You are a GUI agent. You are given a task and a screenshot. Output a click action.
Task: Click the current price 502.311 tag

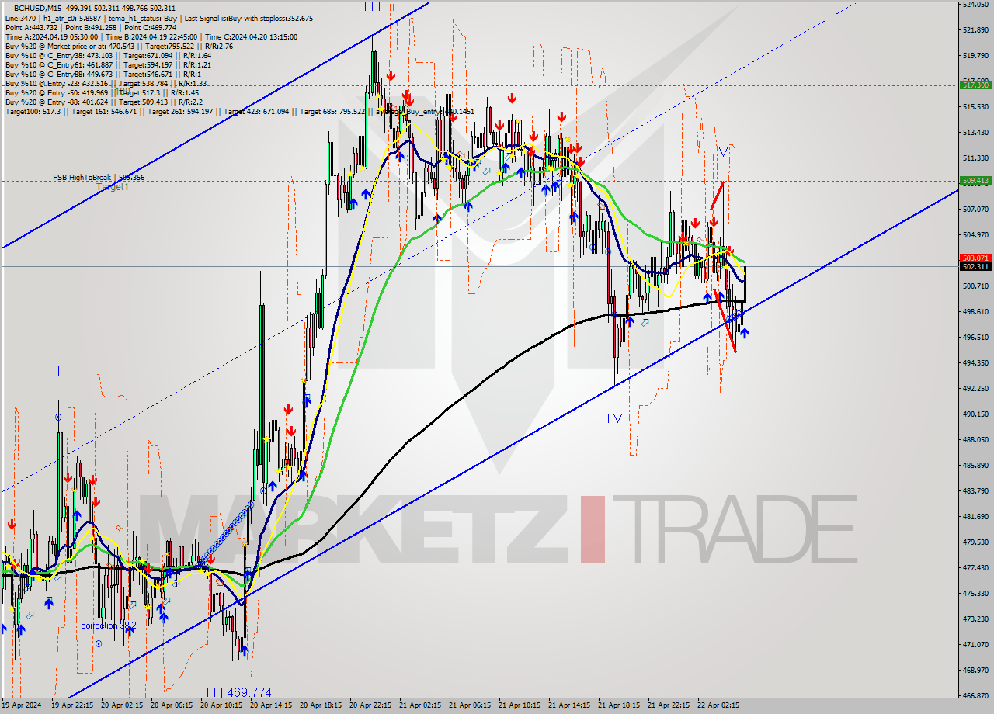click(975, 267)
